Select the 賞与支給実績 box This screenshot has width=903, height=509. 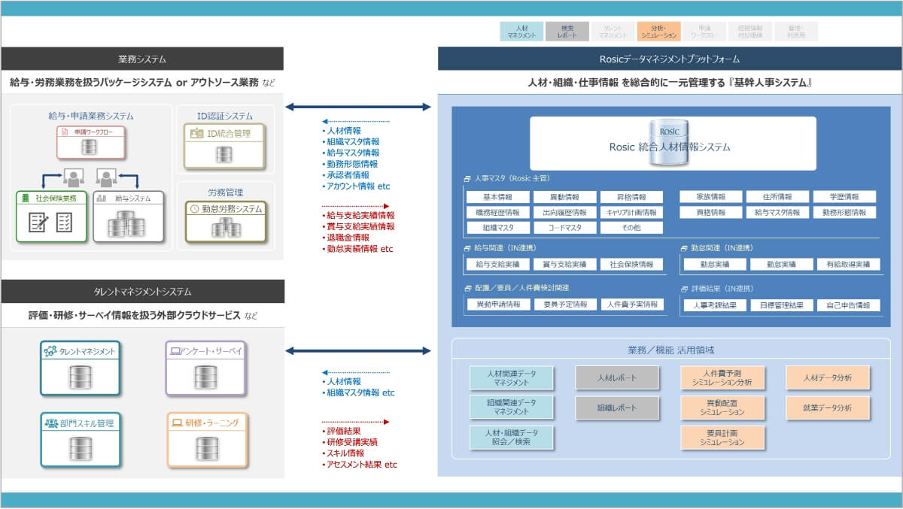pyautogui.click(x=564, y=265)
